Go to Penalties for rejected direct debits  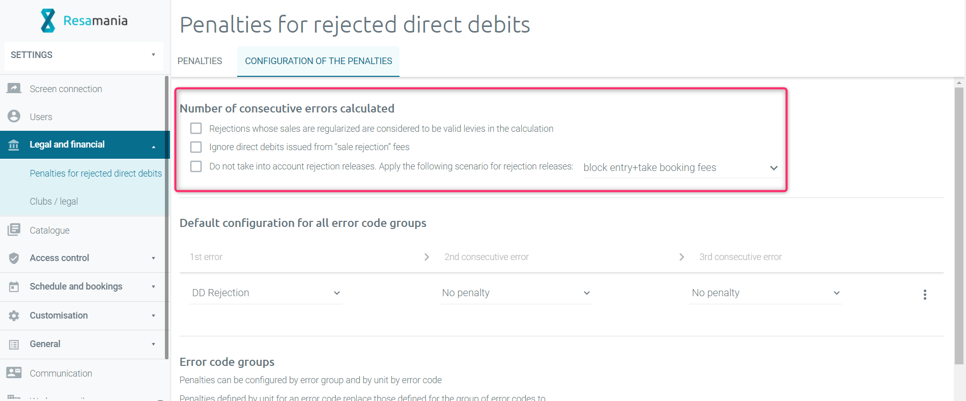[x=96, y=174]
